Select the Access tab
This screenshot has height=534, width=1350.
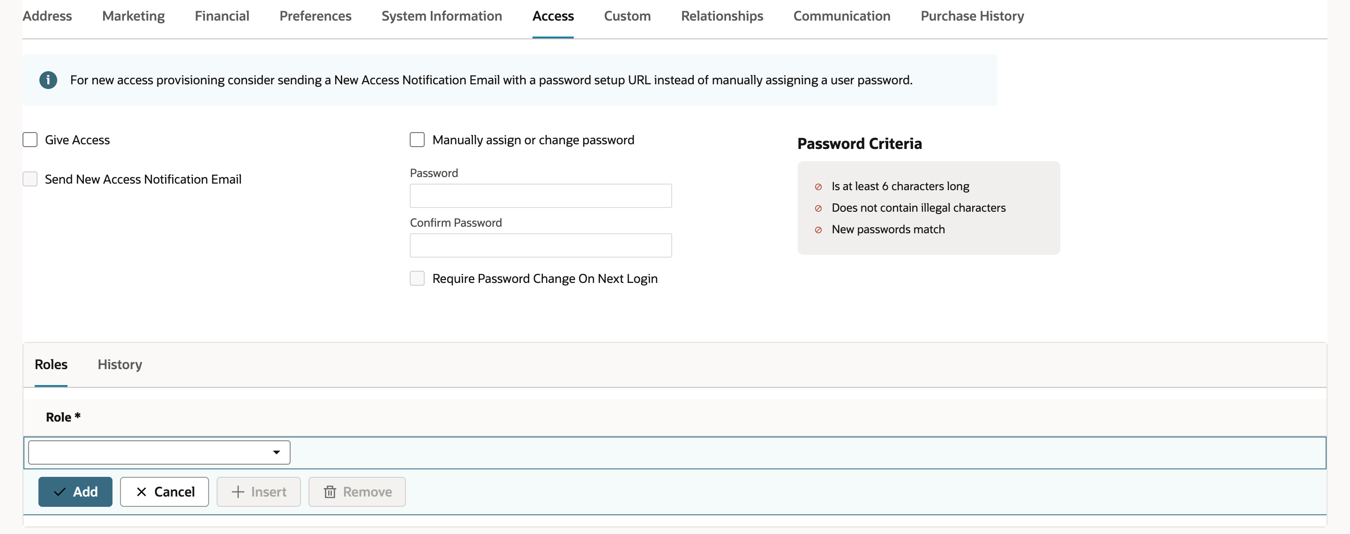coord(553,16)
